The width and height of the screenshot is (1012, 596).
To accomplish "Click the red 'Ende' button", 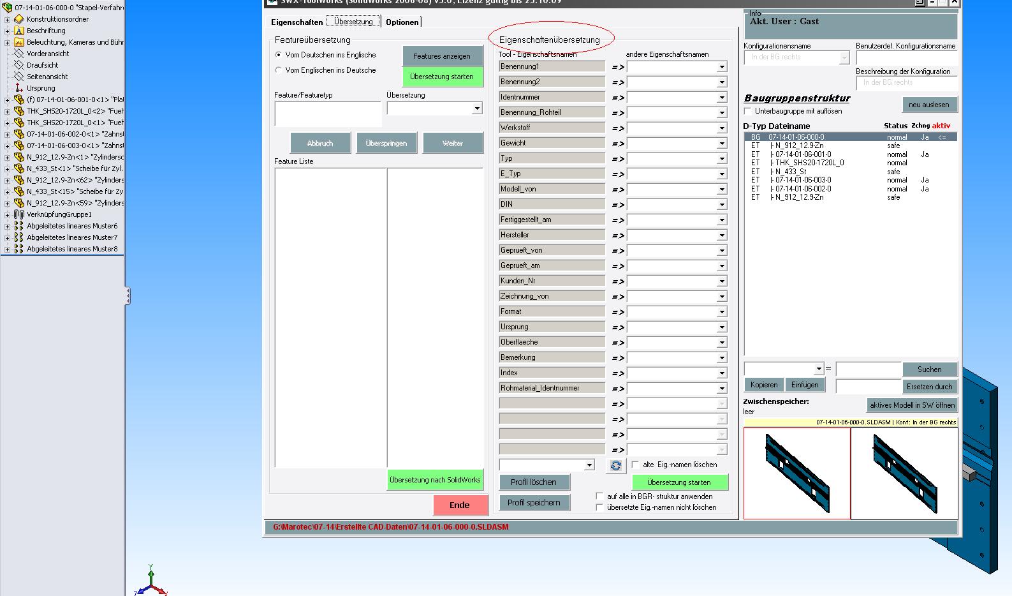I will click(460, 505).
